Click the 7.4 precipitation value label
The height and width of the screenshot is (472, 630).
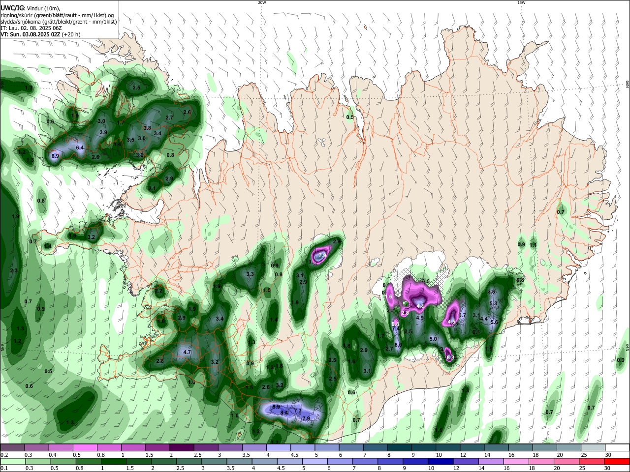coord(396,329)
